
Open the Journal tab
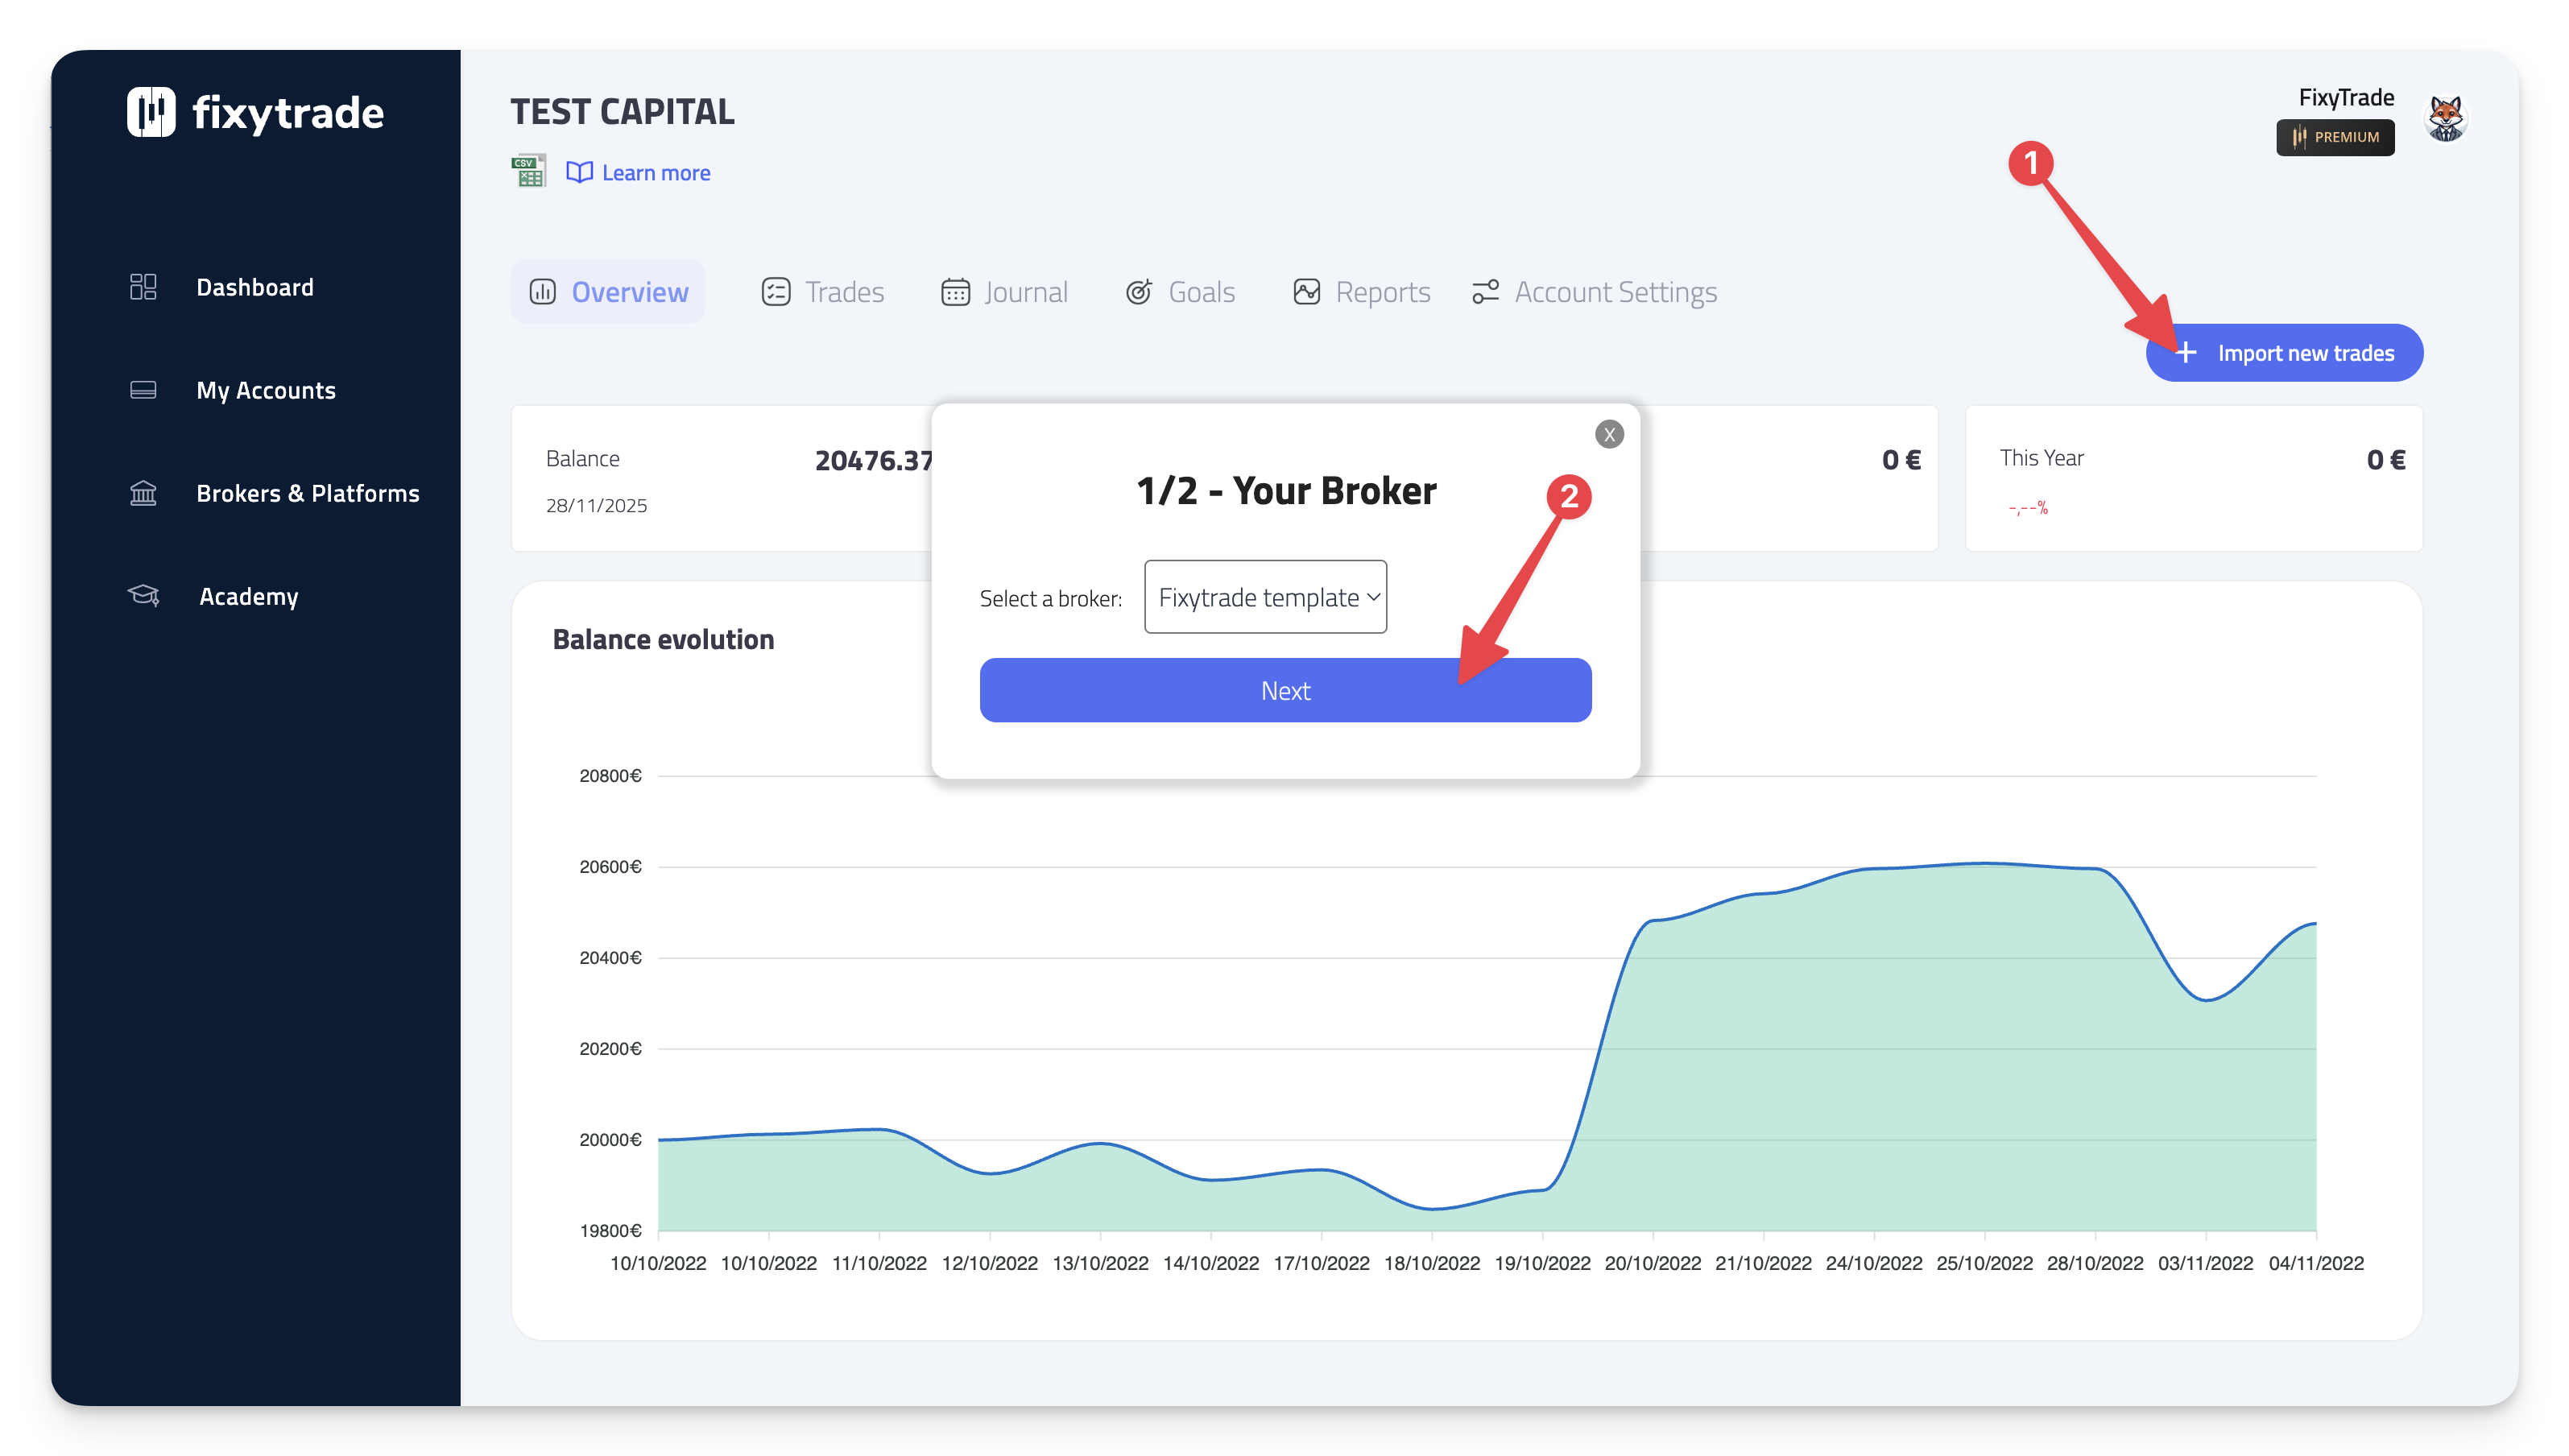pyautogui.click(x=1004, y=292)
